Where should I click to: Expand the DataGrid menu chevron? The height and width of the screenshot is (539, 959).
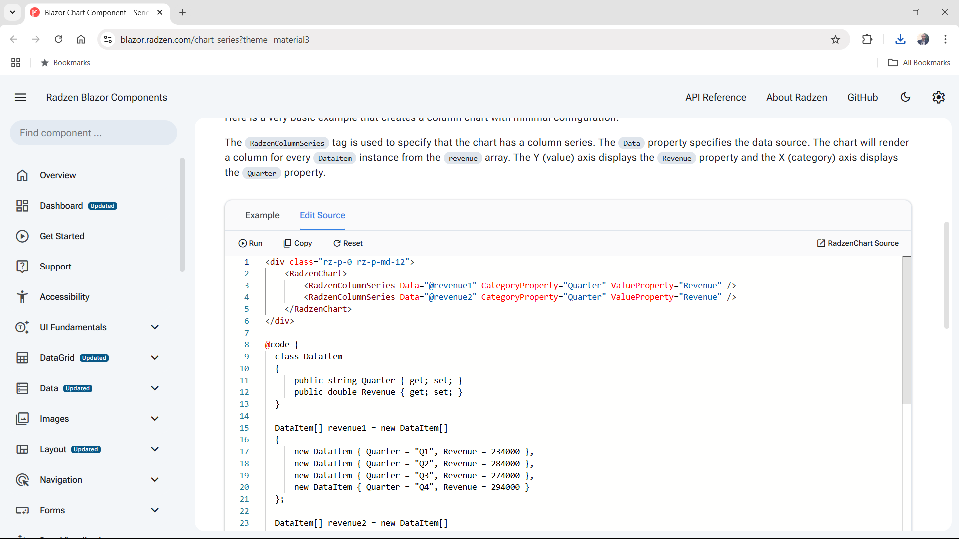tap(155, 358)
